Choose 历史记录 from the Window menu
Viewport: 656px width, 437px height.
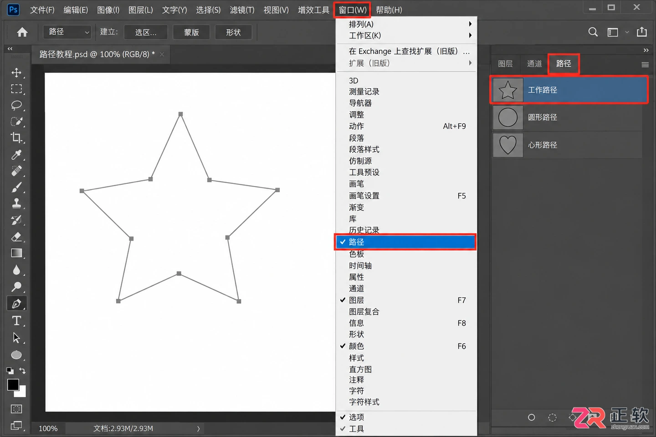(x=406, y=230)
